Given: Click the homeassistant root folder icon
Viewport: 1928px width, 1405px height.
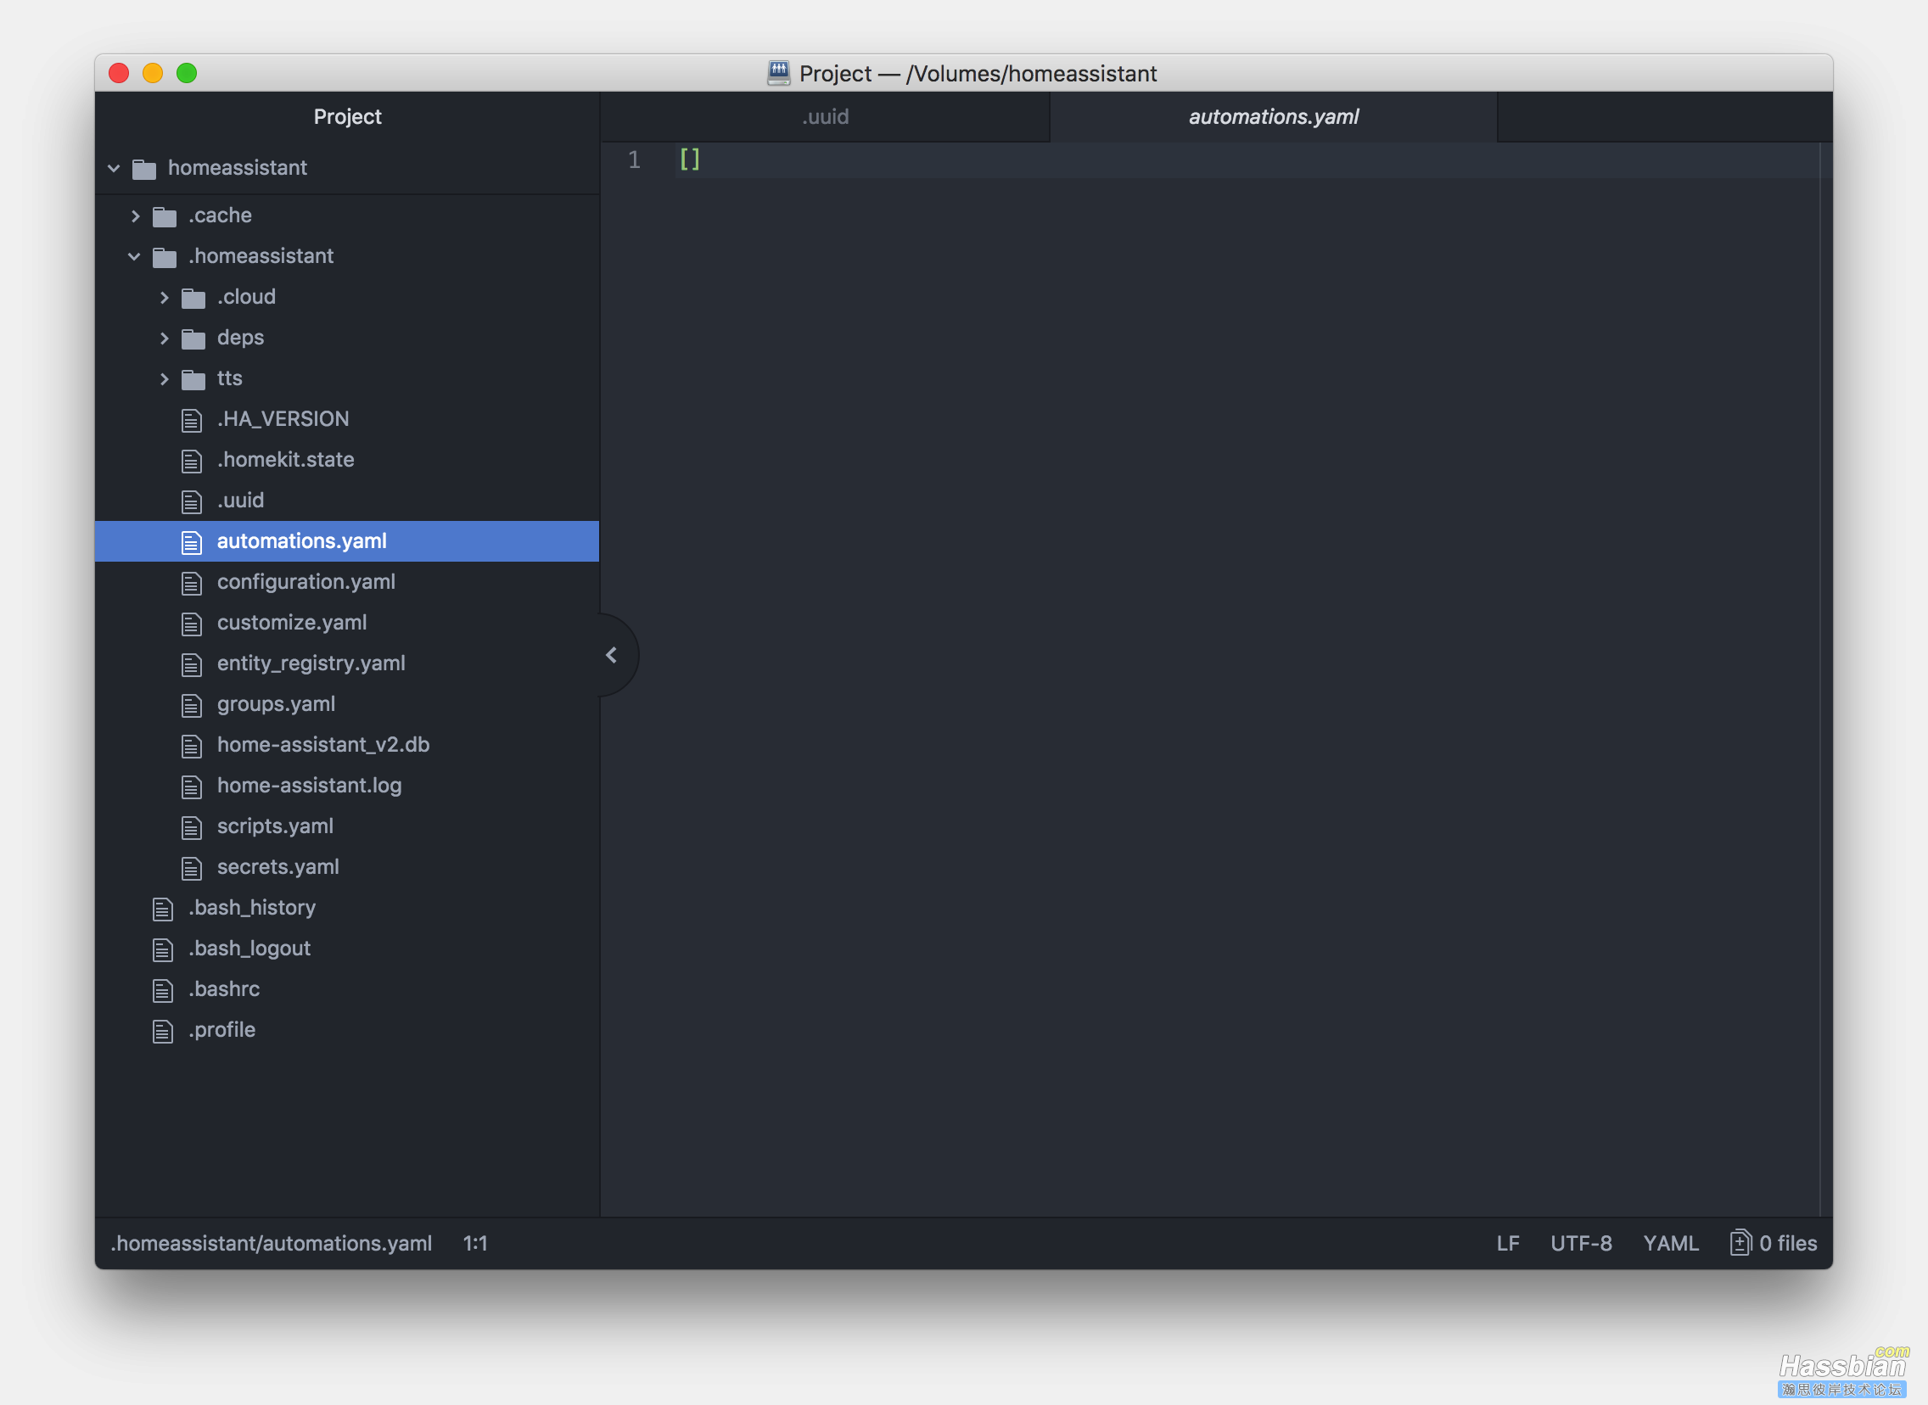Looking at the screenshot, I should pos(144,169).
